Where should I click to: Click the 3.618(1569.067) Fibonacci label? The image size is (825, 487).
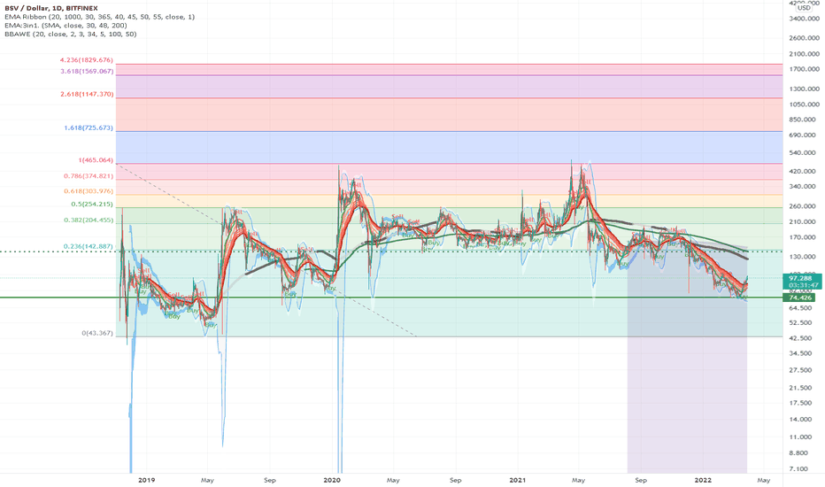87,71
